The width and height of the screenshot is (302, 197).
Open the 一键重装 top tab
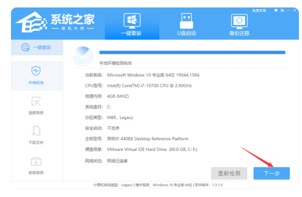(x=132, y=25)
